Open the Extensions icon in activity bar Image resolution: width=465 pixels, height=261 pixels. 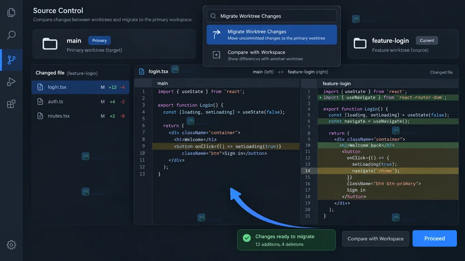pos(11,104)
